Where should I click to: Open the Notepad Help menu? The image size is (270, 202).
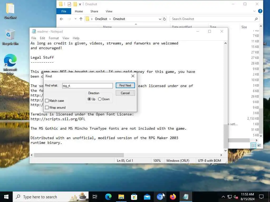click(x=76, y=38)
